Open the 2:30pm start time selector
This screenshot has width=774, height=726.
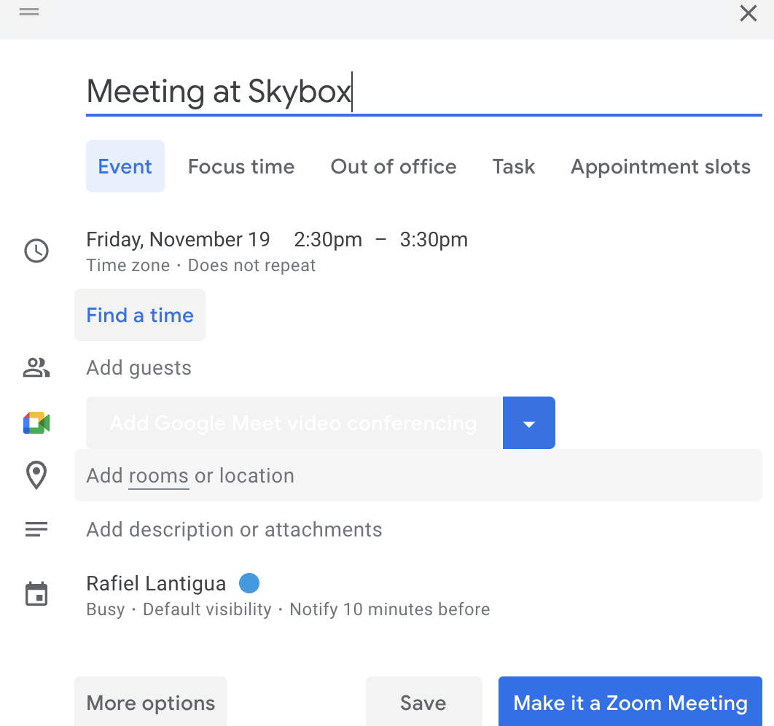point(328,239)
